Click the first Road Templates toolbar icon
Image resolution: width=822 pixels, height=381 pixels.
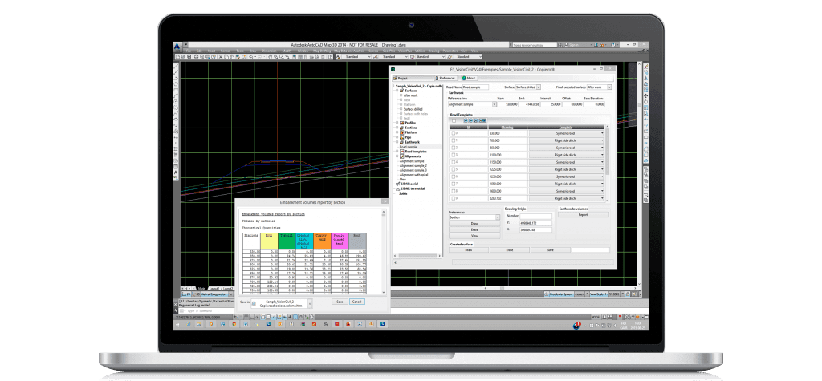pyautogui.click(x=463, y=120)
